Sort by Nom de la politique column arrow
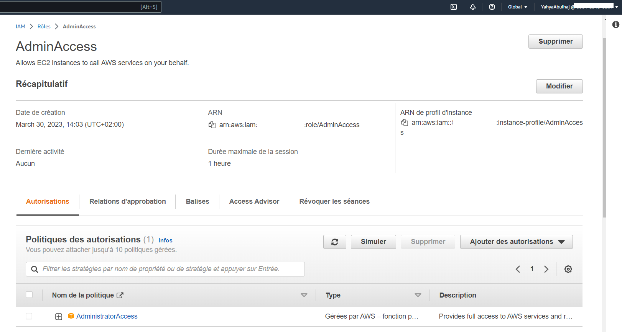The height and width of the screenshot is (332, 622). (304, 295)
